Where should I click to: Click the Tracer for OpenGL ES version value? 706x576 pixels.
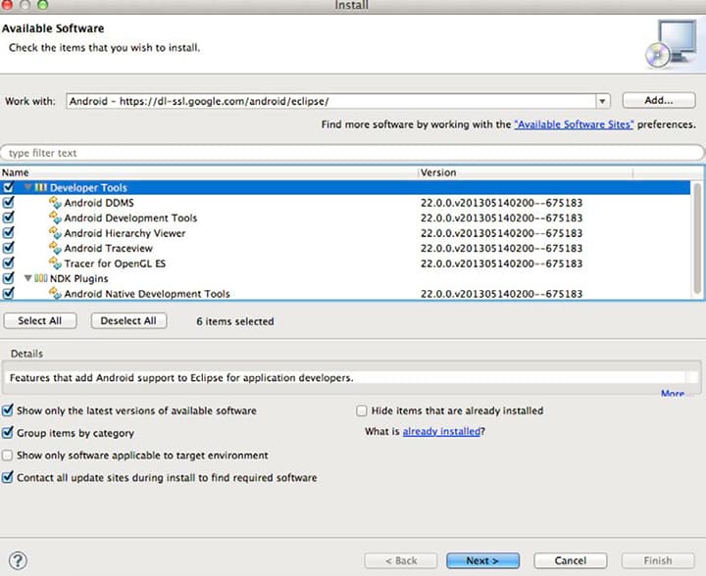tap(502, 264)
